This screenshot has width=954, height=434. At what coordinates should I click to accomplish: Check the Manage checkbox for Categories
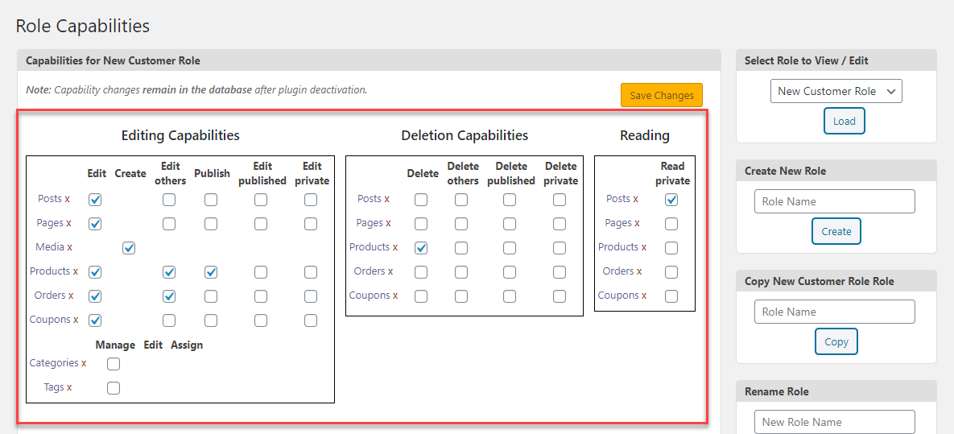[114, 364]
